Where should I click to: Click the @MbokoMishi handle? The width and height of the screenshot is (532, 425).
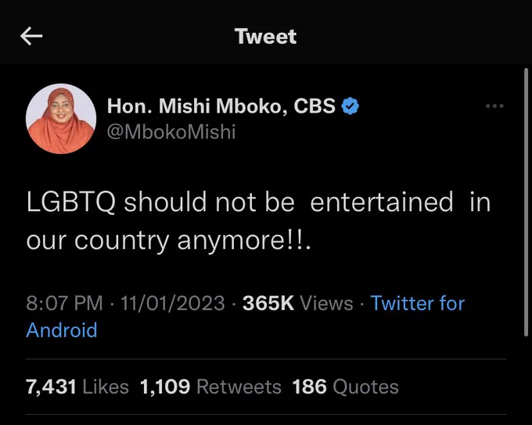pyautogui.click(x=171, y=132)
